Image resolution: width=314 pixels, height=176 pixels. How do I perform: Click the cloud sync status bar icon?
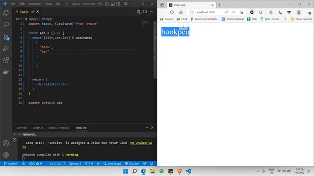tap(24, 164)
